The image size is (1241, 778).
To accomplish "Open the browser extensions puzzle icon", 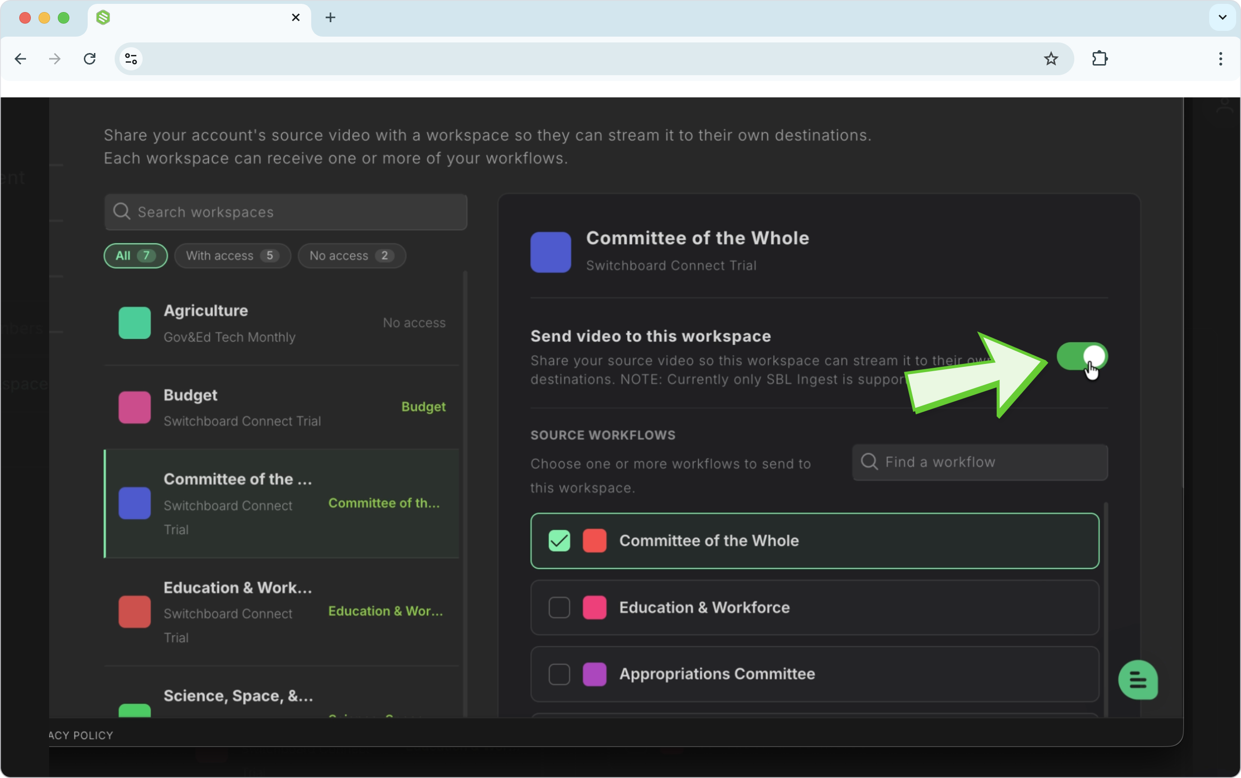I will pos(1100,59).
